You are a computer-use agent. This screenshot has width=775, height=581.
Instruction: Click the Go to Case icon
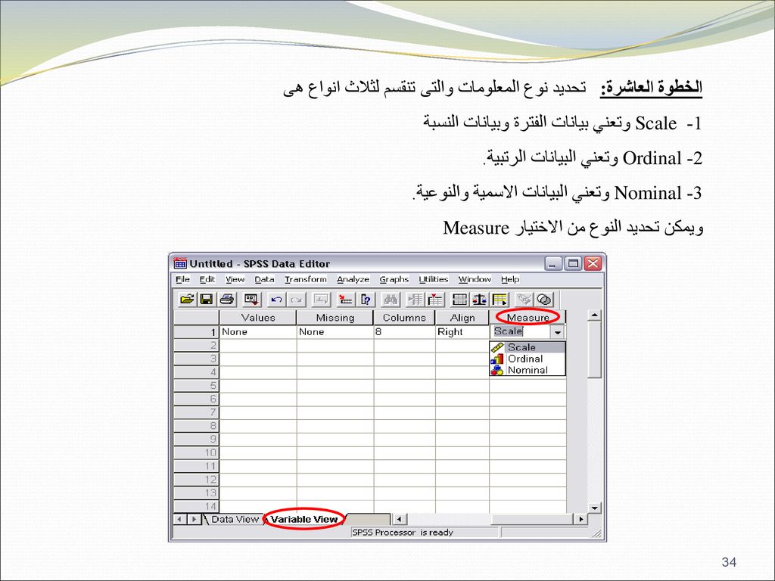[345, 300]
